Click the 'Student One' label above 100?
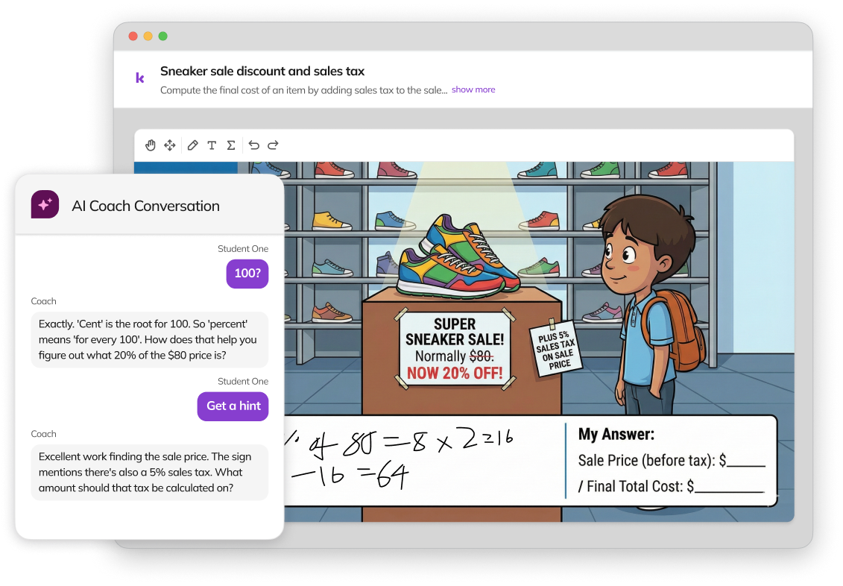 click(x=243, y=249)
